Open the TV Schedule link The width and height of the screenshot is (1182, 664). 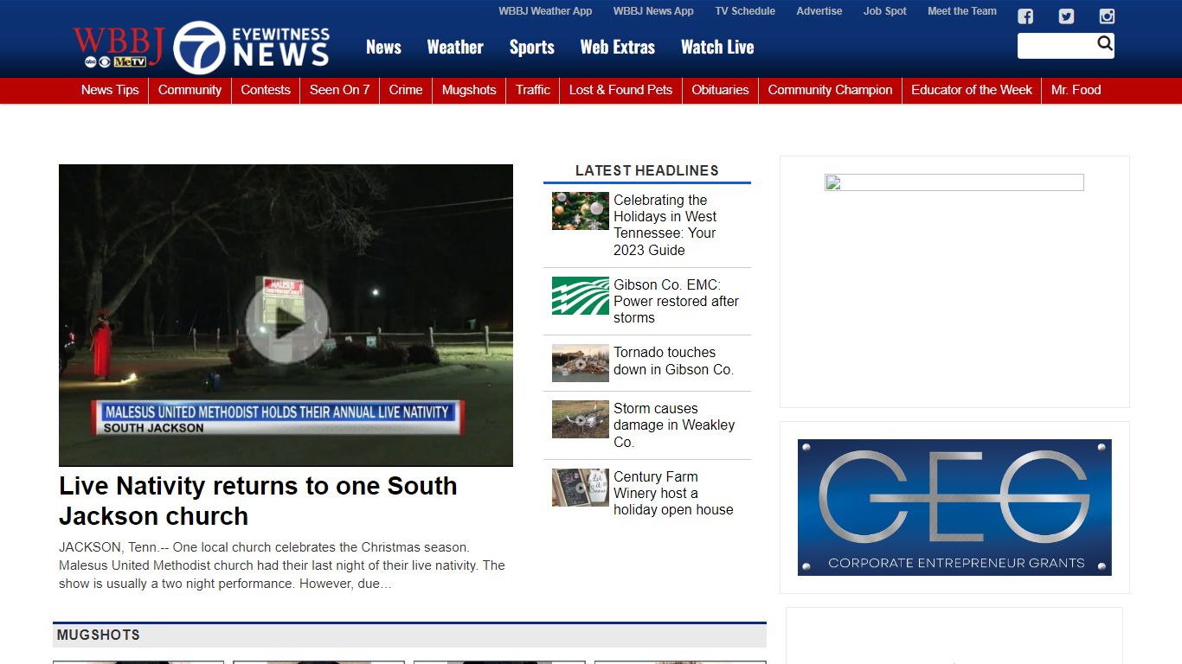745,11
